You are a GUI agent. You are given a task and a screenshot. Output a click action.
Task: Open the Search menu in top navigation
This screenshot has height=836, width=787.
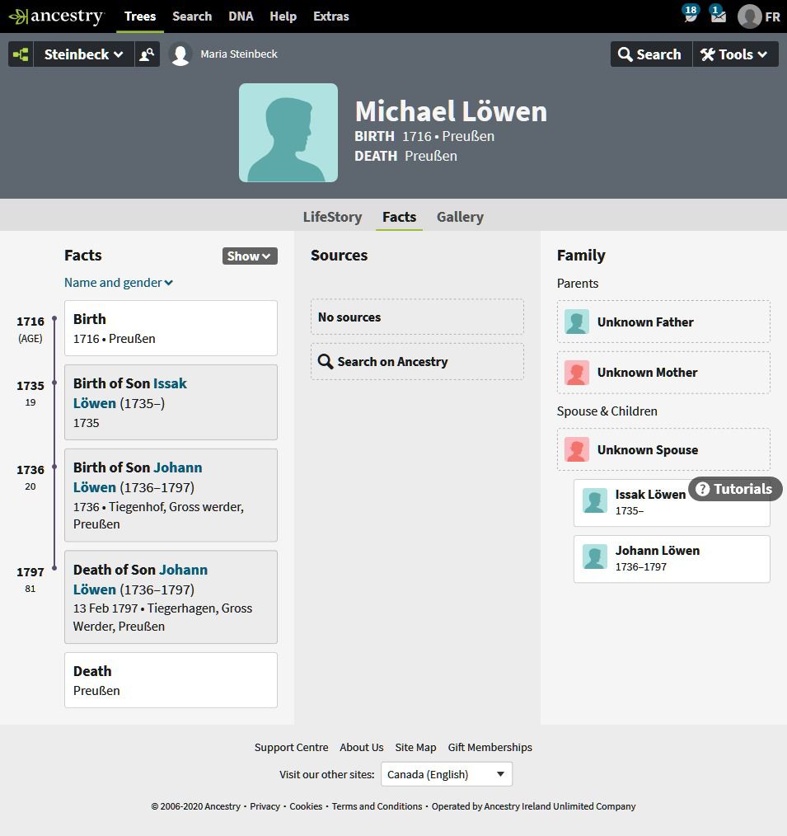pyautogui.click(x=192, y=16)
